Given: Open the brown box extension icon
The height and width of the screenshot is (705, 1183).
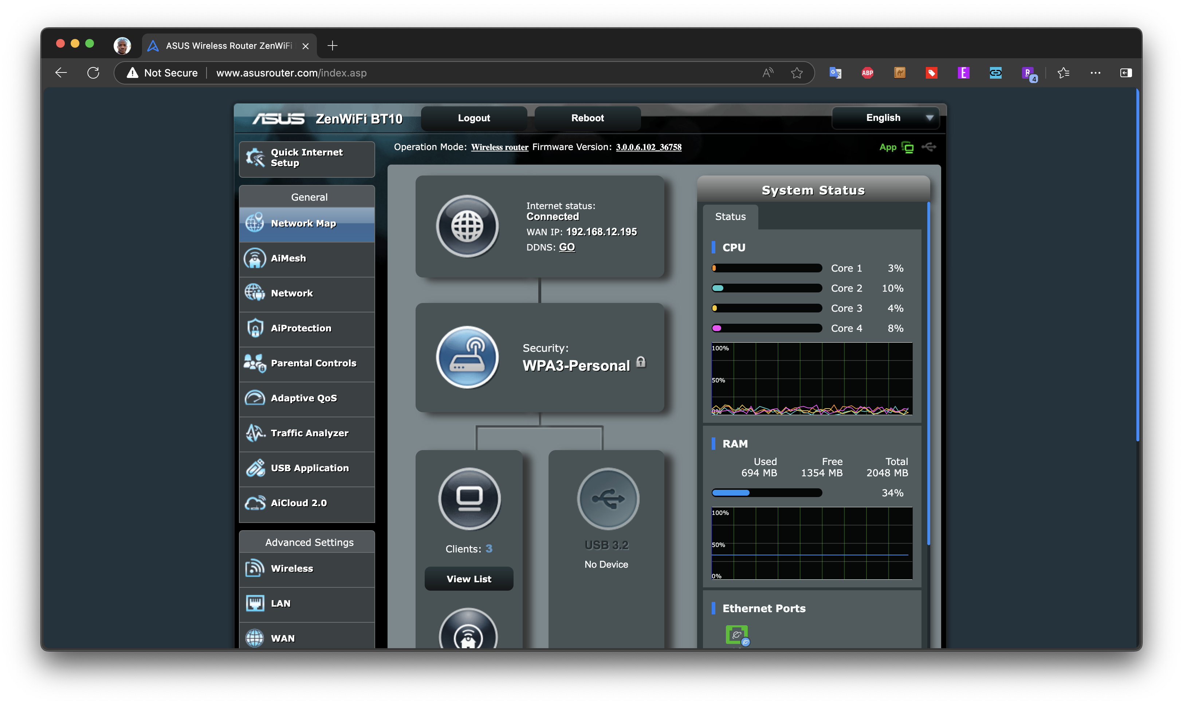Looking at the screenshot, I should 899,73.
